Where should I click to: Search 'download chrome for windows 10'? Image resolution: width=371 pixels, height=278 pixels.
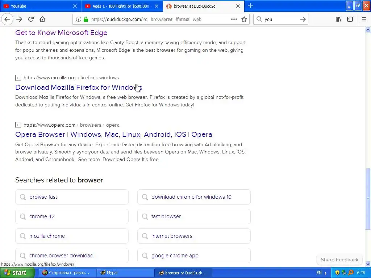[194, 197]
